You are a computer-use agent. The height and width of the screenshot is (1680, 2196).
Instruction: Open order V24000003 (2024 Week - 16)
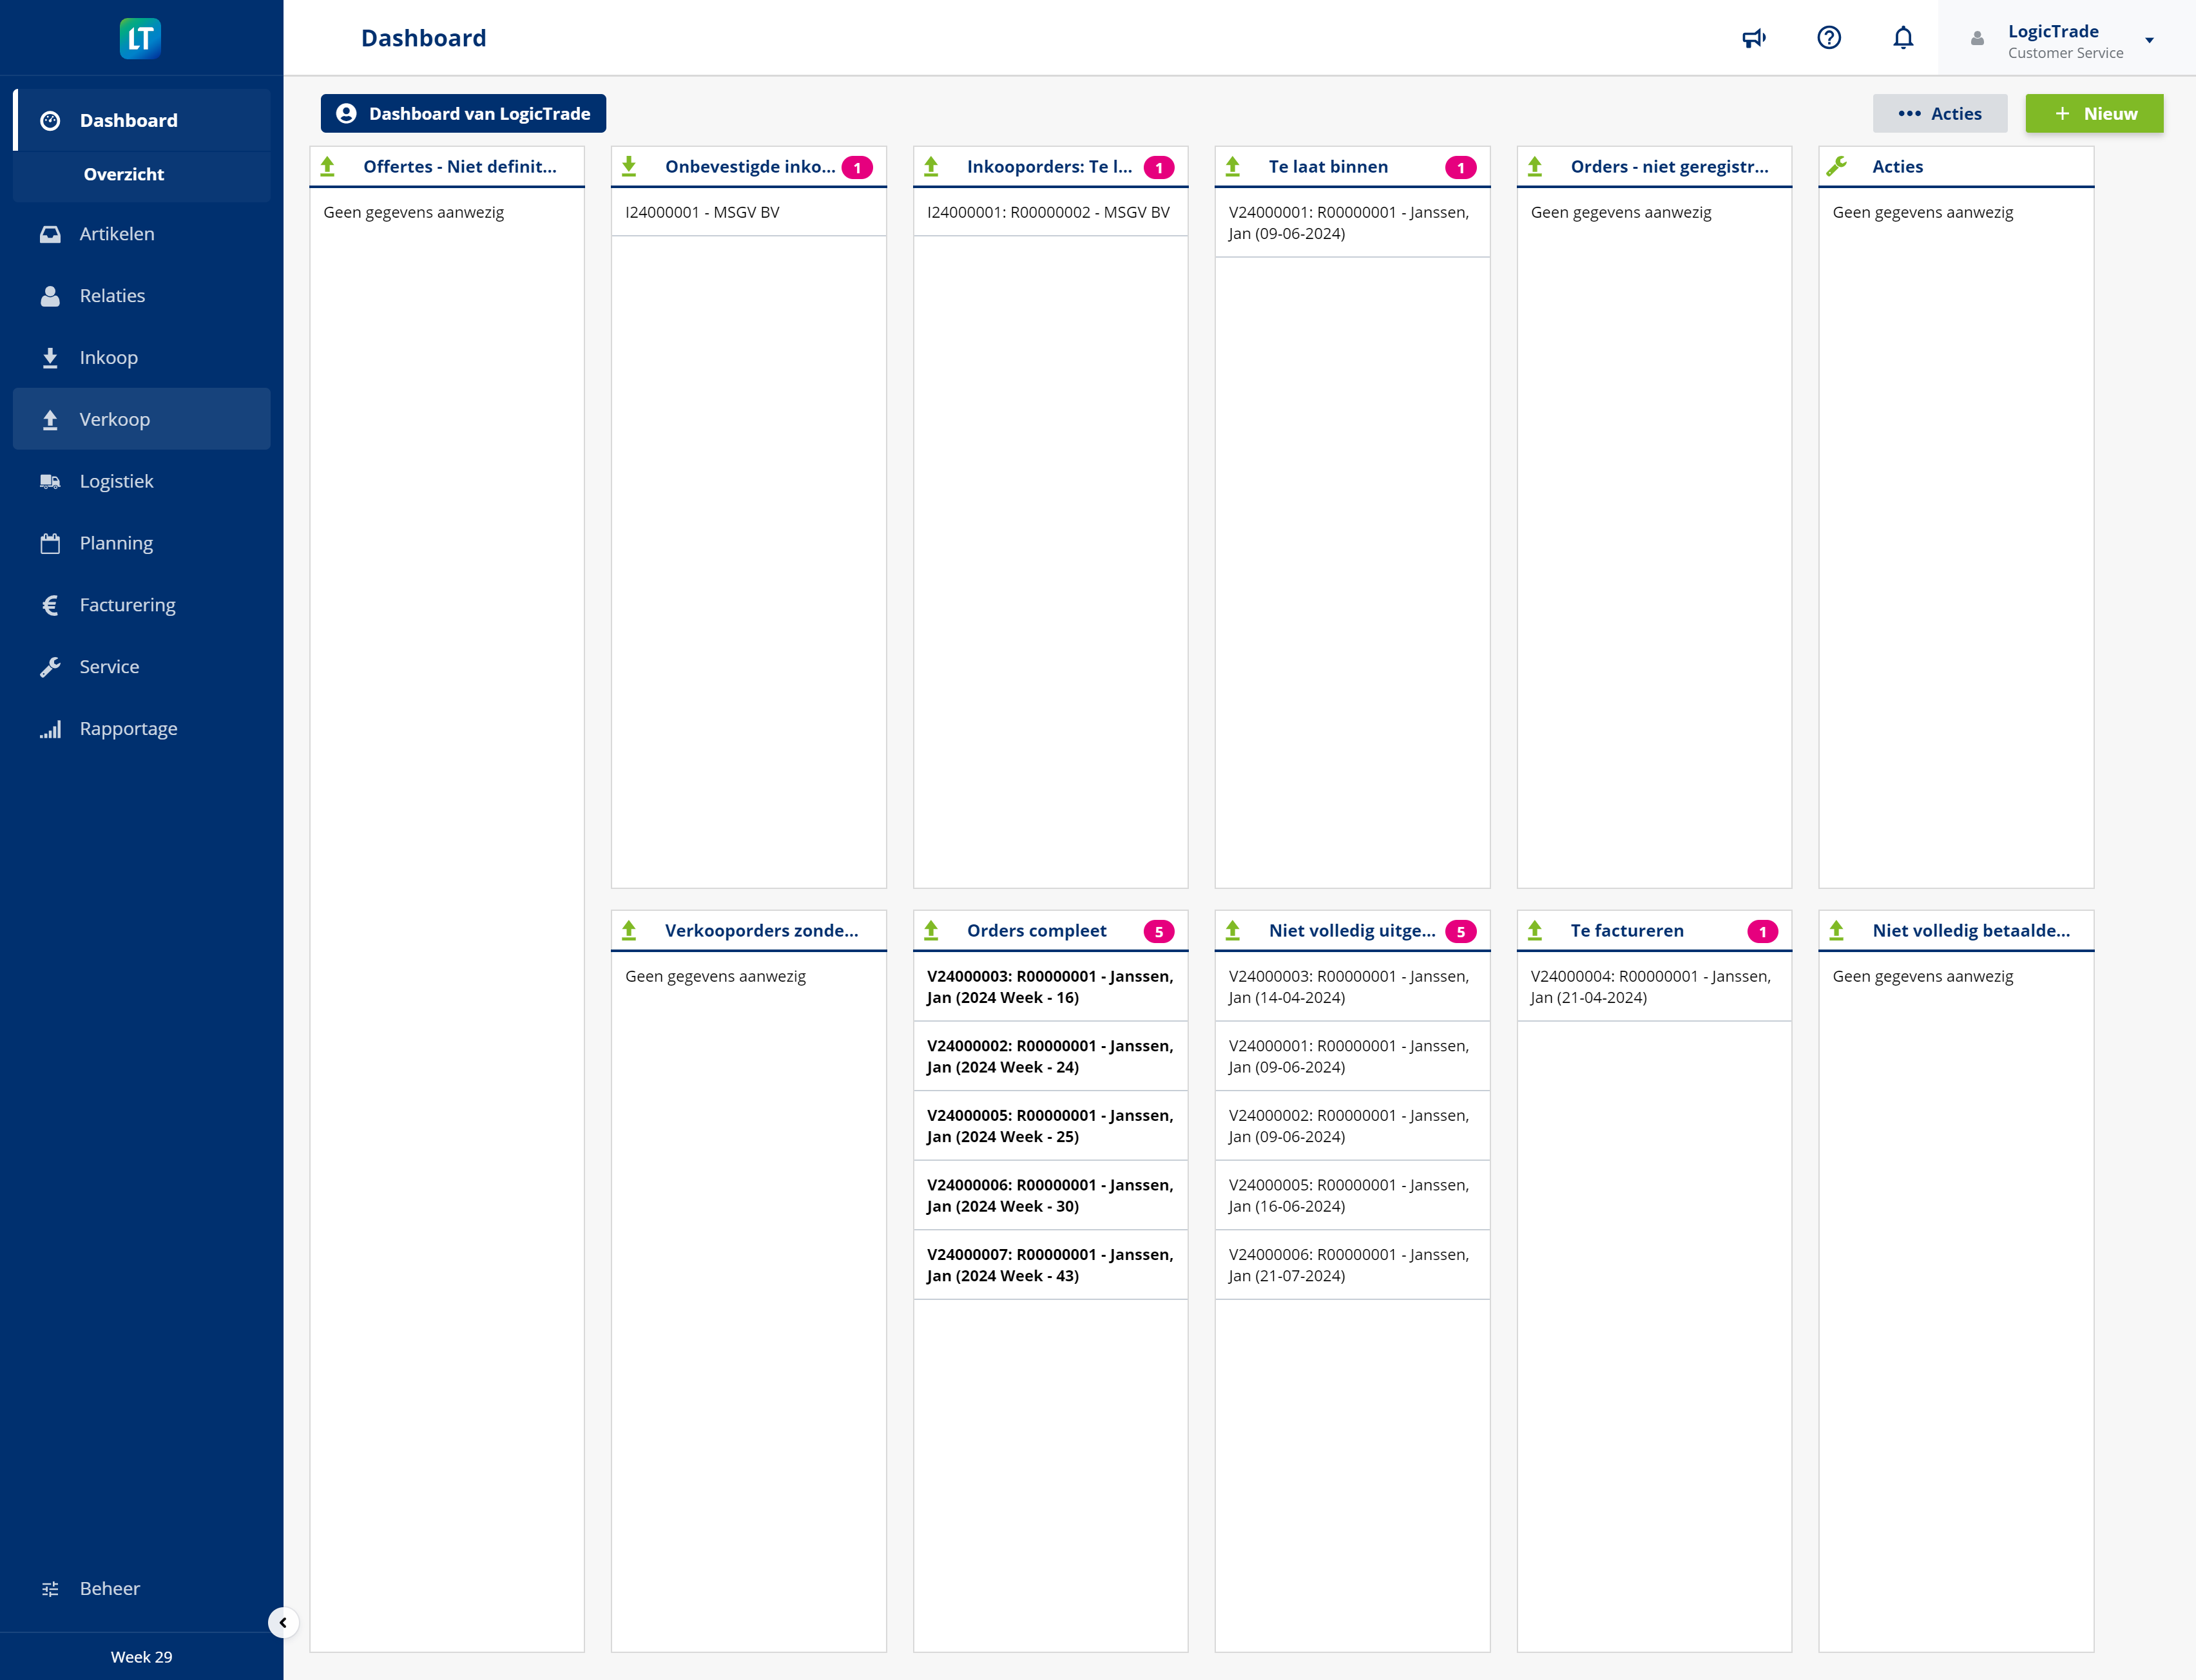[1050, 987]
